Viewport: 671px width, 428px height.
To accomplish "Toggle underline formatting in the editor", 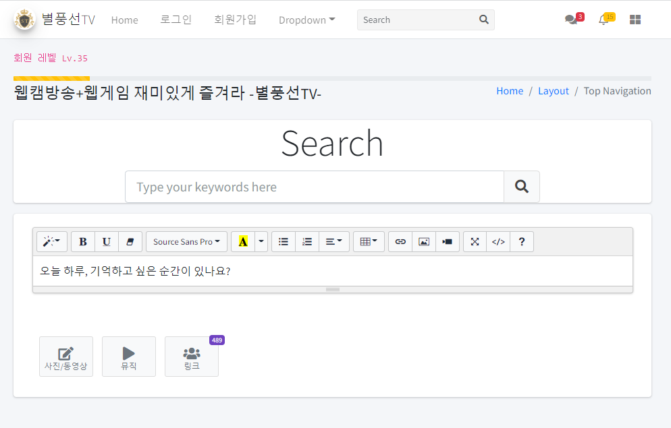I will tap(107, 242).
